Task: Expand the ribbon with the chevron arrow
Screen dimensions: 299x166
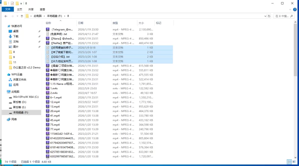Action: pyautogui.click(x=290, y=9)
